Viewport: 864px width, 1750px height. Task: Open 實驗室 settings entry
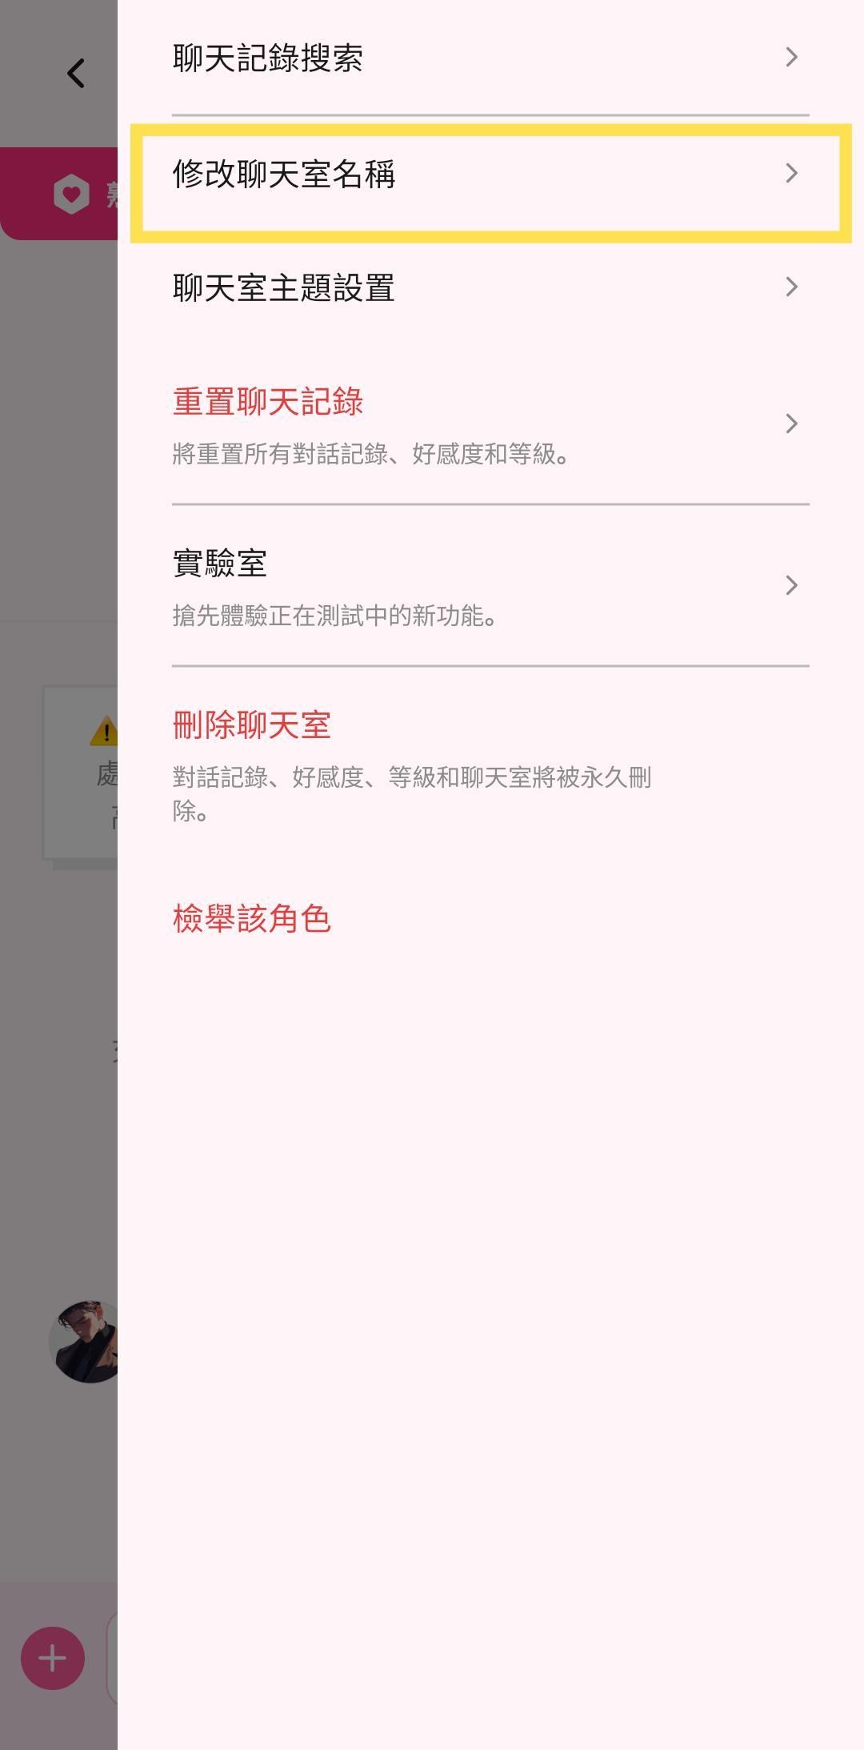pos(490,586)
